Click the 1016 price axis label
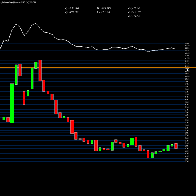The image size is (196, 196). (x=187, y=79)
